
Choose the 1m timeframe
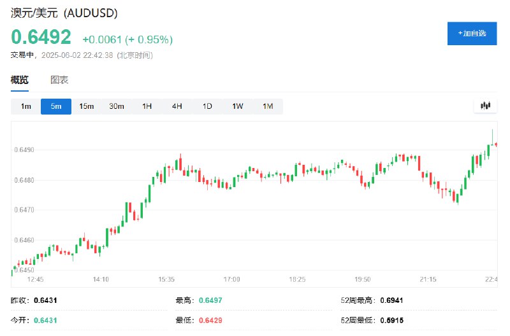coord(25,106)
